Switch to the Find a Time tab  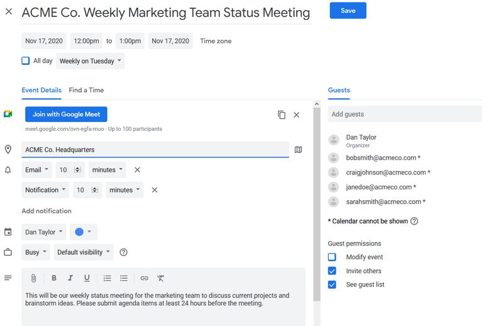86,90
